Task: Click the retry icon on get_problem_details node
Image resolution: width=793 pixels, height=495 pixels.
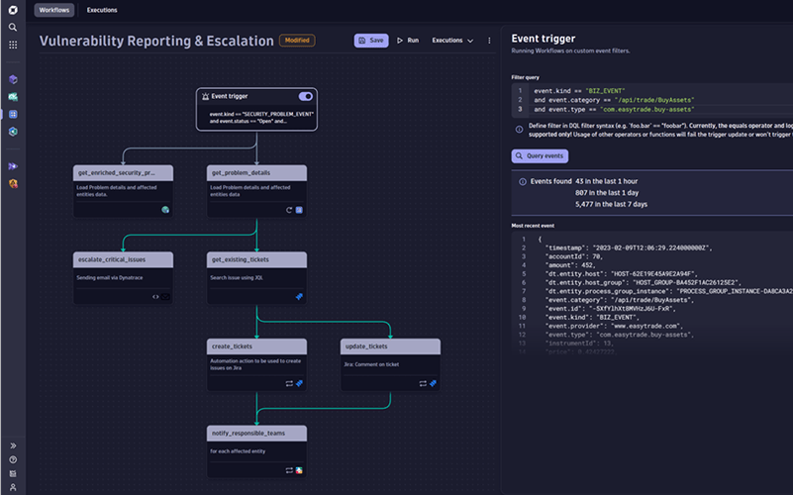Action: click(288, 210)
